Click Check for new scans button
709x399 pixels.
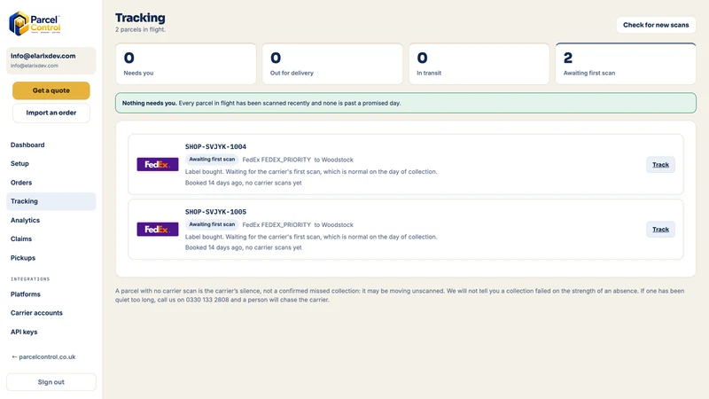(x=656, y=25)
